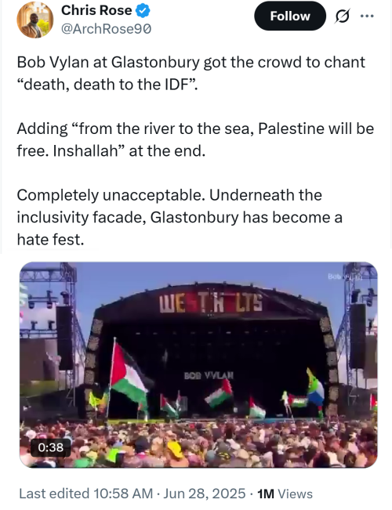This screenshot has height=510, width=392.
Task: Click the large Palestinian flag in video
Action: pyautogui.click(x=129, y=374)
